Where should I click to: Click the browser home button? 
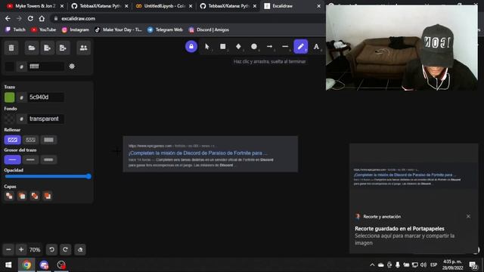[x=42, y=18]
